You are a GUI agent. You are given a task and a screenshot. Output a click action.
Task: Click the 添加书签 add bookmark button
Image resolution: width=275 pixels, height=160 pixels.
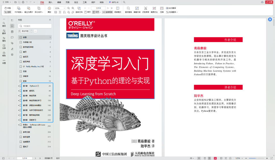coord(23,31)
